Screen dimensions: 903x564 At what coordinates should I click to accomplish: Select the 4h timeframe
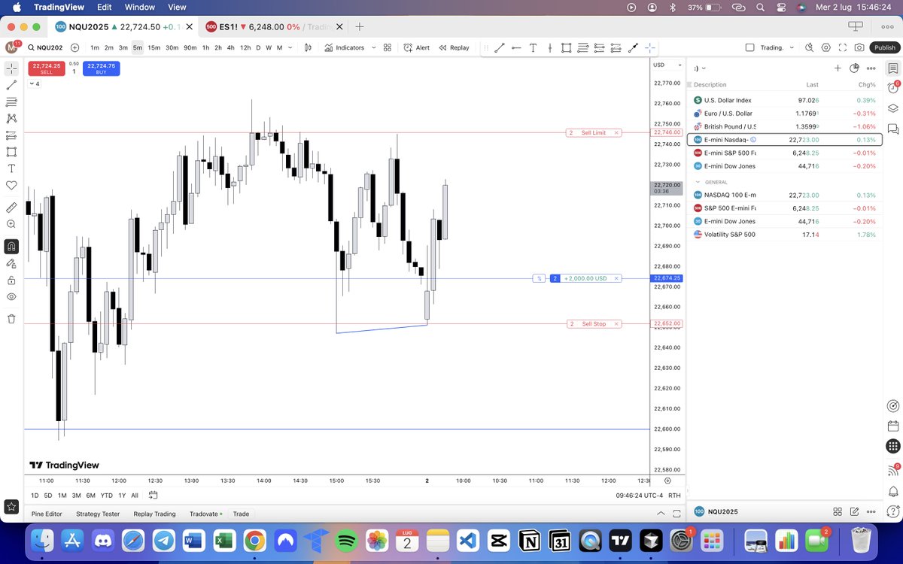coord(231,47)
